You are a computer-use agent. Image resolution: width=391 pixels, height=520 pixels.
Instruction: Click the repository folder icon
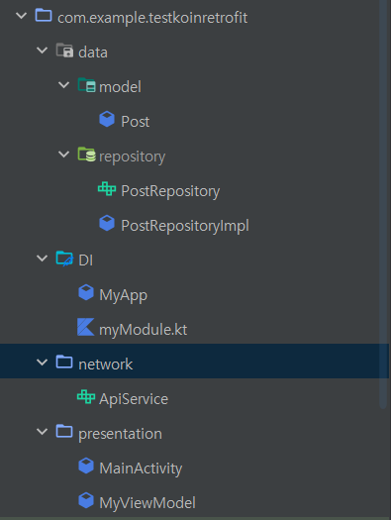point(87,155)
